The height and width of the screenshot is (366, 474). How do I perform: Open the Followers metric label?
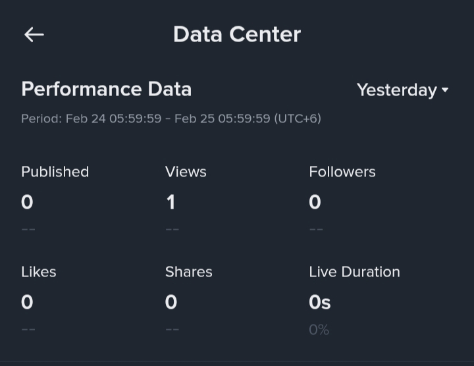point(342,172)
